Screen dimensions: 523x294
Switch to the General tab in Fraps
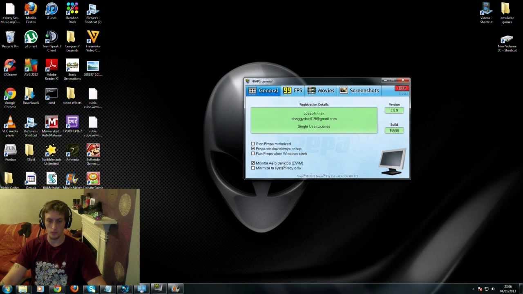[x=263, y=91]
